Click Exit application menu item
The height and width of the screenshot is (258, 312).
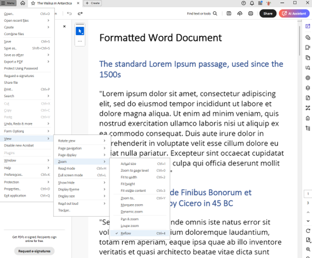[x=26, y=195]
